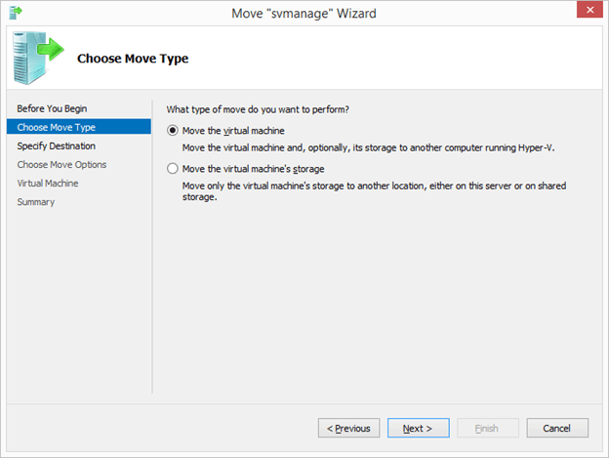Go back with the Previous button
This screenshot has height=458, width=609.
coord(348,428)
